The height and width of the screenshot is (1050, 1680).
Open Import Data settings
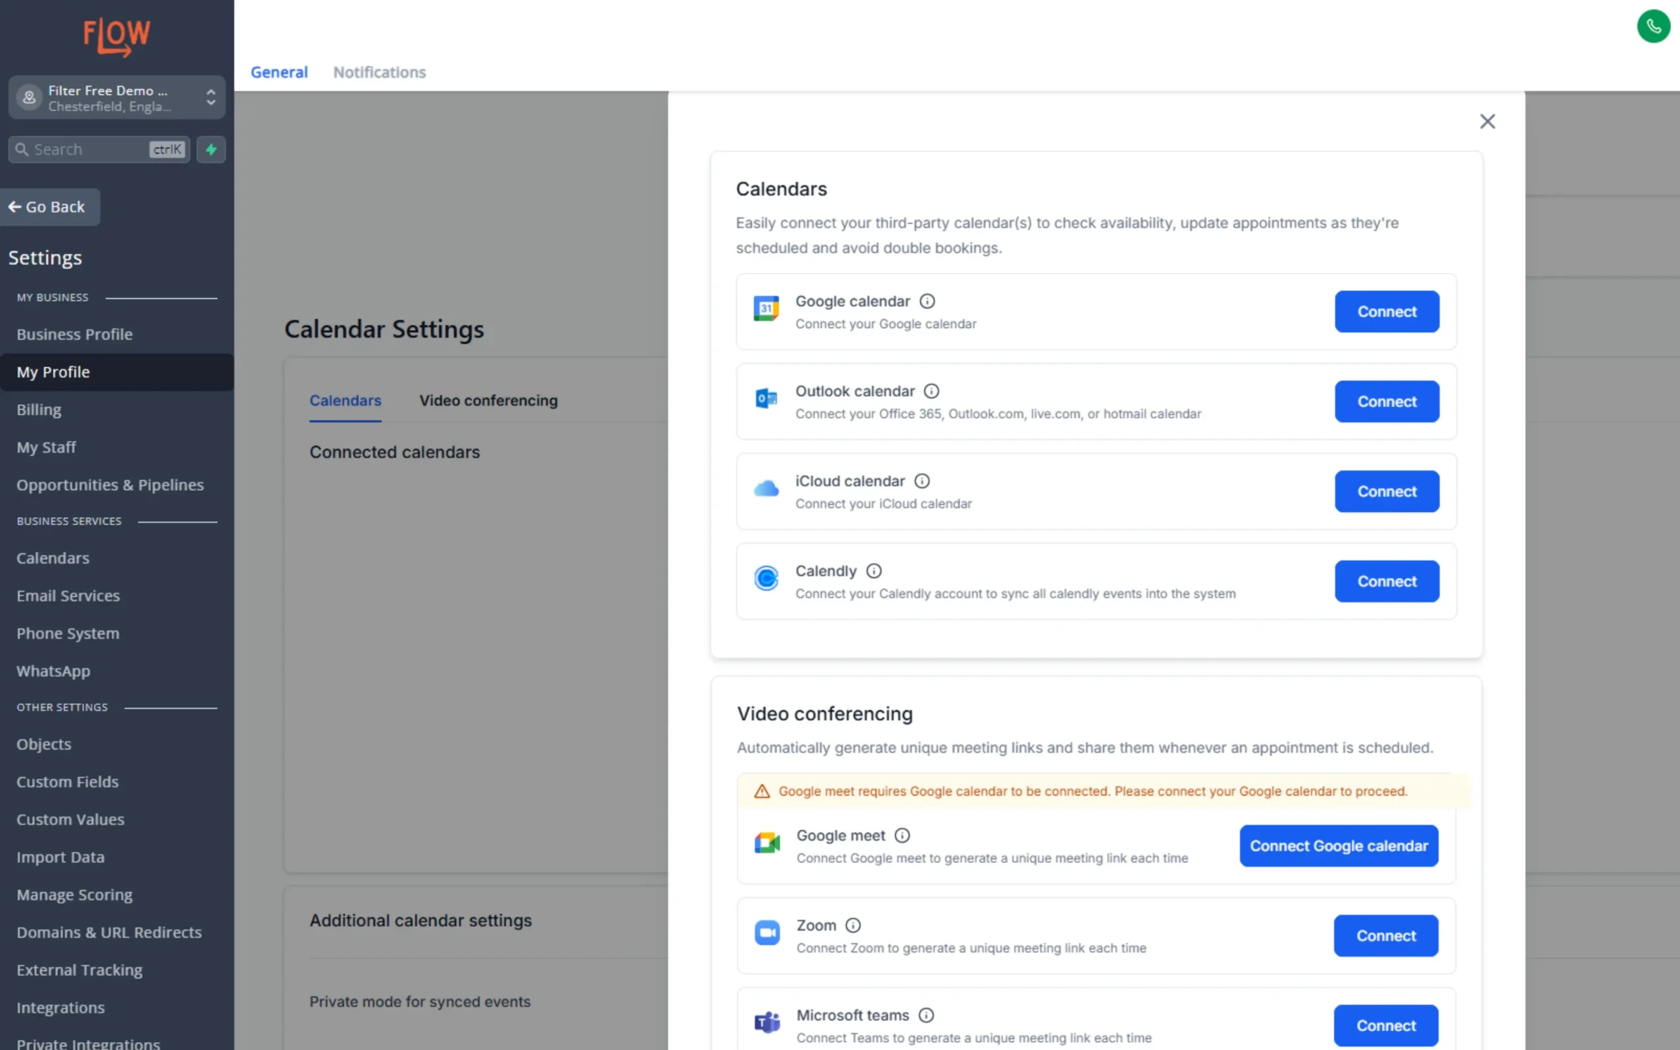click(x=117, y=857)
